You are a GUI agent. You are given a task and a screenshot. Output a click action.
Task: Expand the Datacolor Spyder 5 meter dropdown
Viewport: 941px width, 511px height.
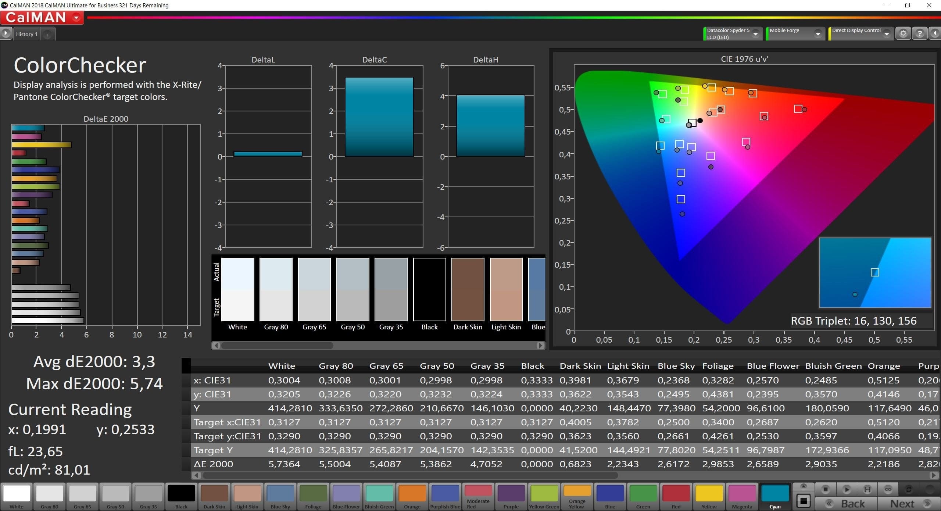[756, 34]
